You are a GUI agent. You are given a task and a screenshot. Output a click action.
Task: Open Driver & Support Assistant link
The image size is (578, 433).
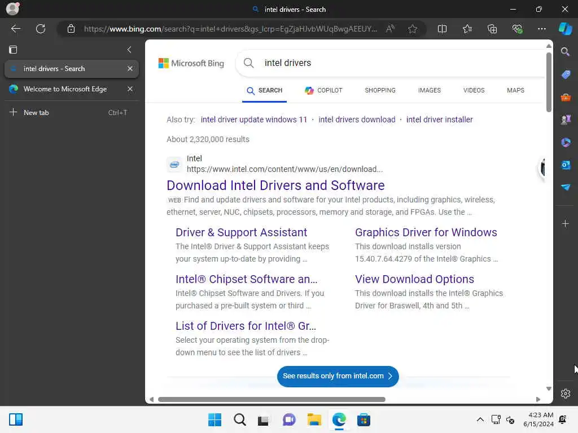(x=241, y=232)
